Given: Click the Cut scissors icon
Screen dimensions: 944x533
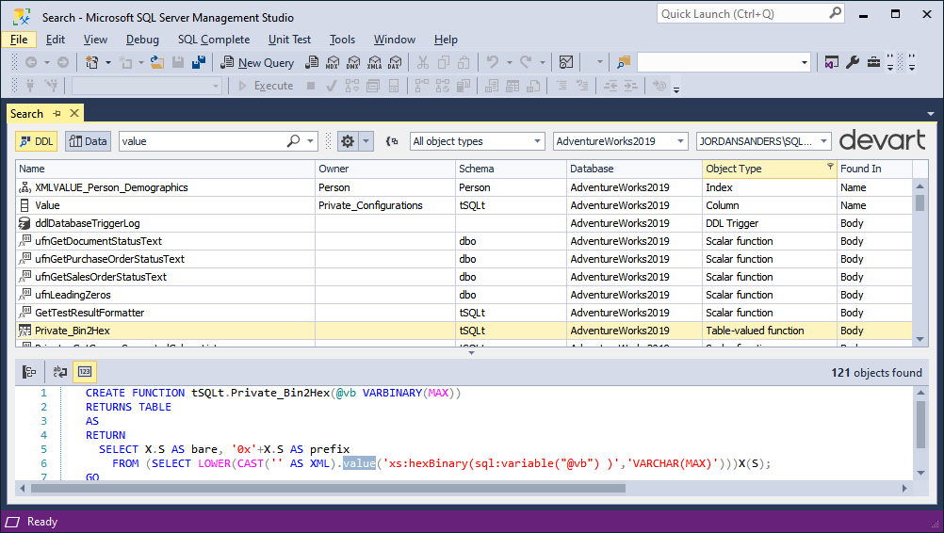Looking at the screenshot, I should click(x=423, y=62).
